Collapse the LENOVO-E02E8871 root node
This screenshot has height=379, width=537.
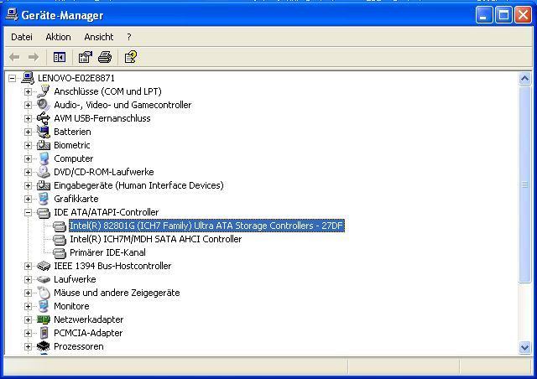click(x=12, y=79)
